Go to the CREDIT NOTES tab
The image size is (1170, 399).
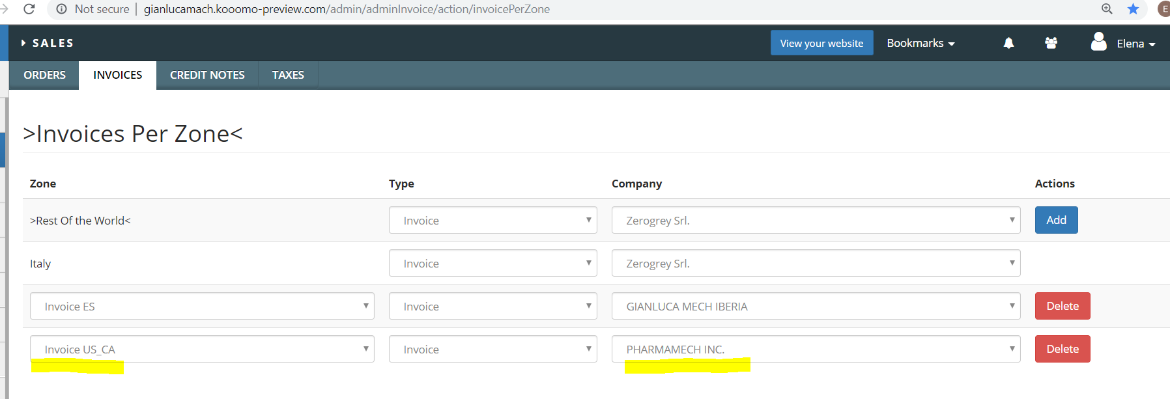[x=207, y=75]
